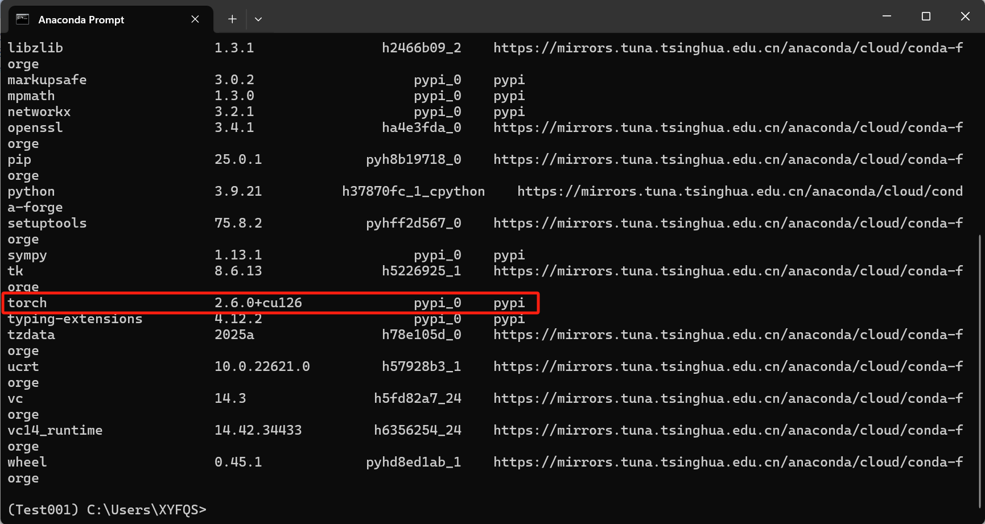Minimize the terminal window
985x524 pixels.
887,16
